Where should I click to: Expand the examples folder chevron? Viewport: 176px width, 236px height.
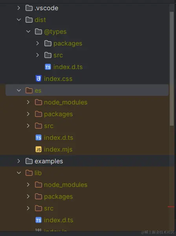pyautogui.click(x=19, y=161)
